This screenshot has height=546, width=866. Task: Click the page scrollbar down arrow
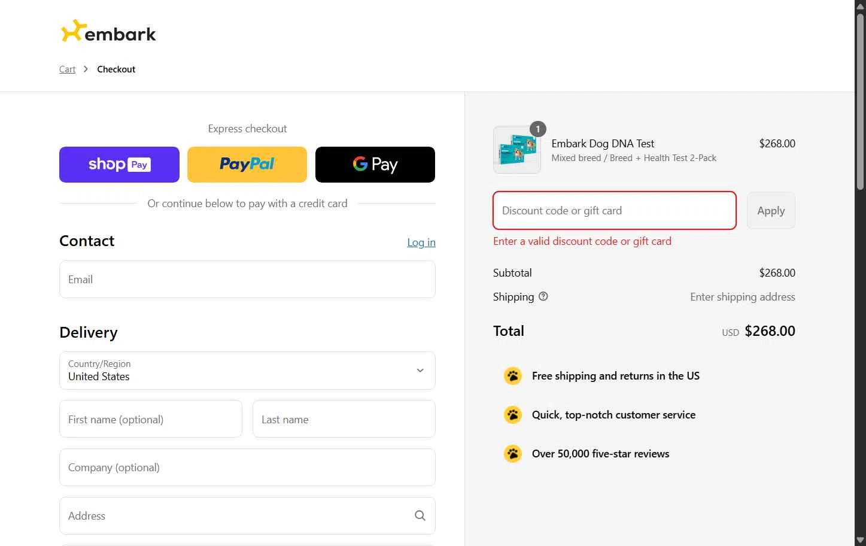coord(860,540)
